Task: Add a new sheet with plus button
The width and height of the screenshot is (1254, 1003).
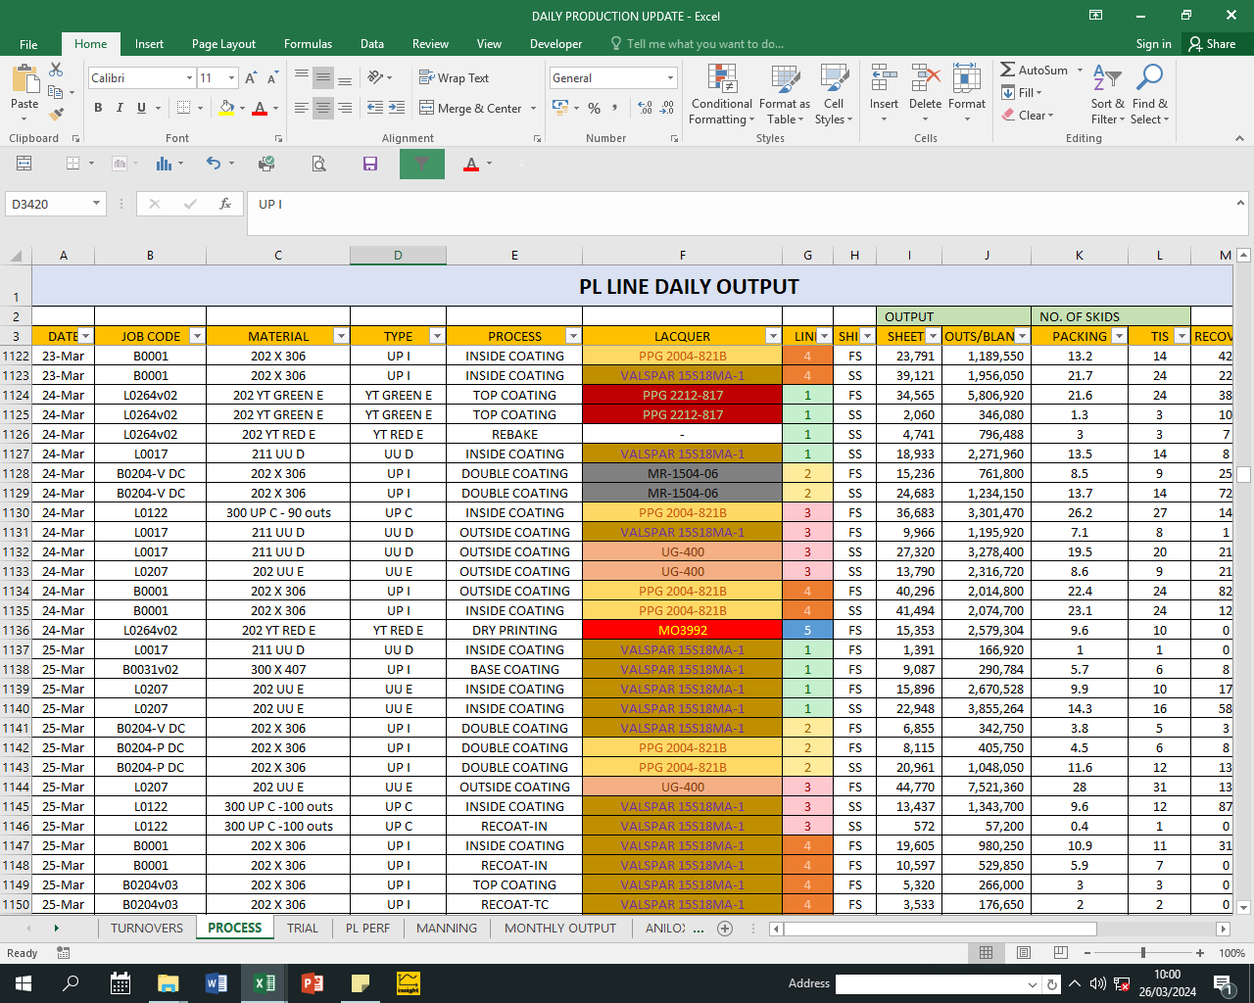Action: pyautogui.click(x=725, y=928)
